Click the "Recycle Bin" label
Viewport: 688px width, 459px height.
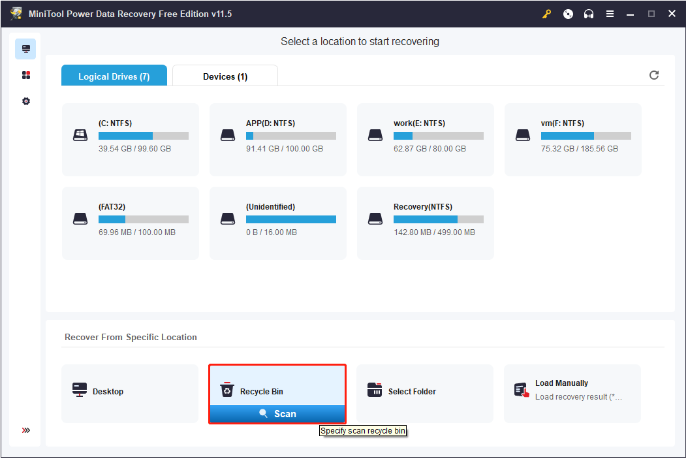click(262, 391)
